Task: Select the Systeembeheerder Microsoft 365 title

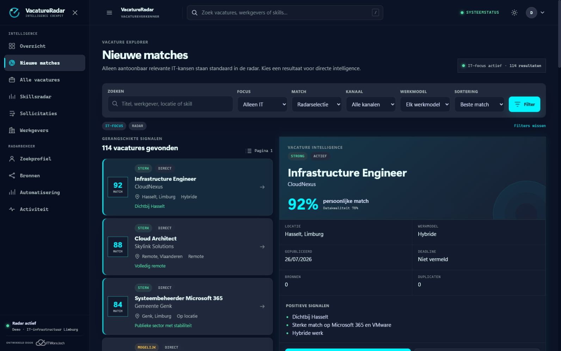Action: [x=179, y=298]
